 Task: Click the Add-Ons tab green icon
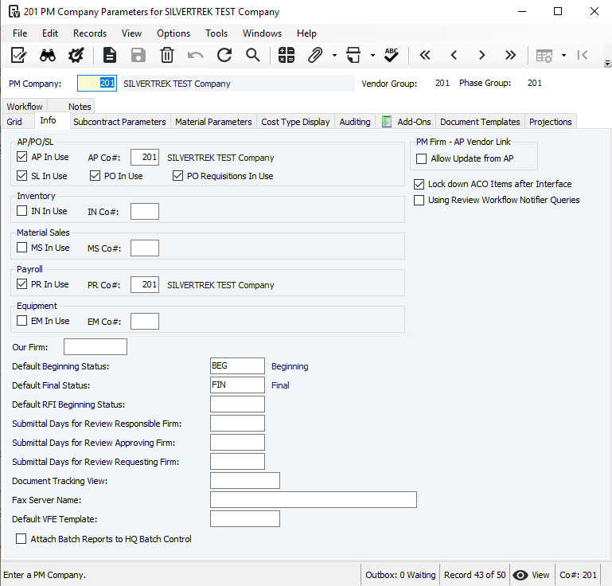[x=387, y=122]
